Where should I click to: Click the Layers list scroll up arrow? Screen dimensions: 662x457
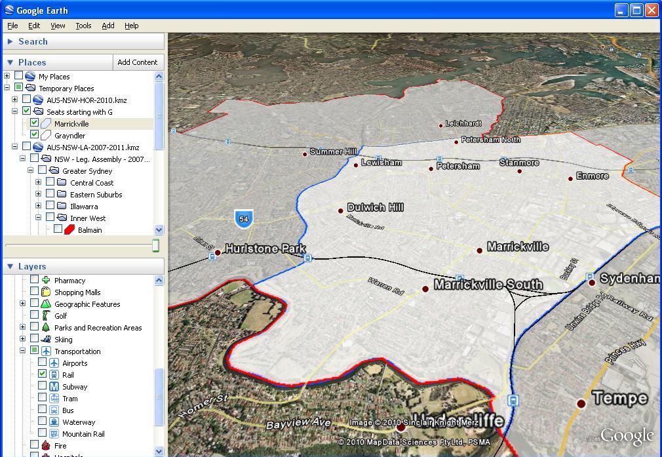coord(159,280)
